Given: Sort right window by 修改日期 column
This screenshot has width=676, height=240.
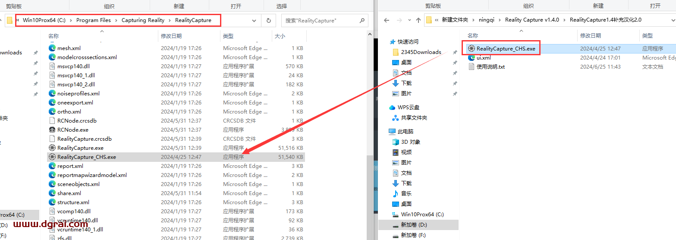Looking at the screenshot, I should 591,36.
